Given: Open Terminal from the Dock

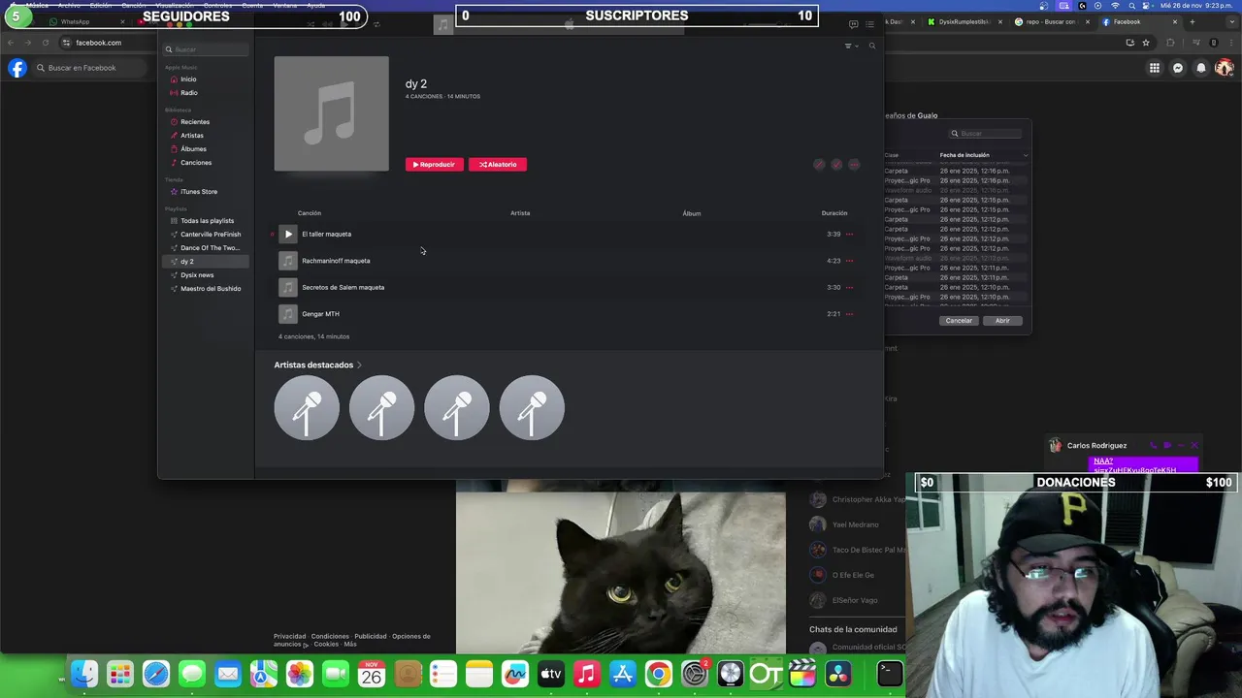Looking at the screenshot, I should (x=890, y=674).
